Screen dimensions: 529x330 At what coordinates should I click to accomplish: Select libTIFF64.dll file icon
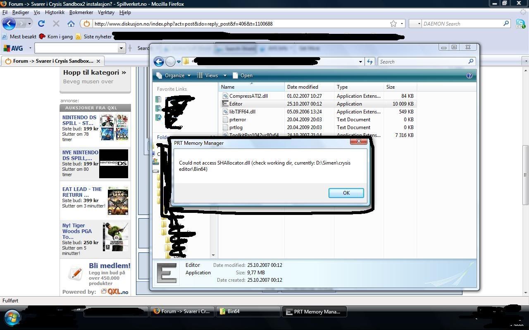[225, 111]
